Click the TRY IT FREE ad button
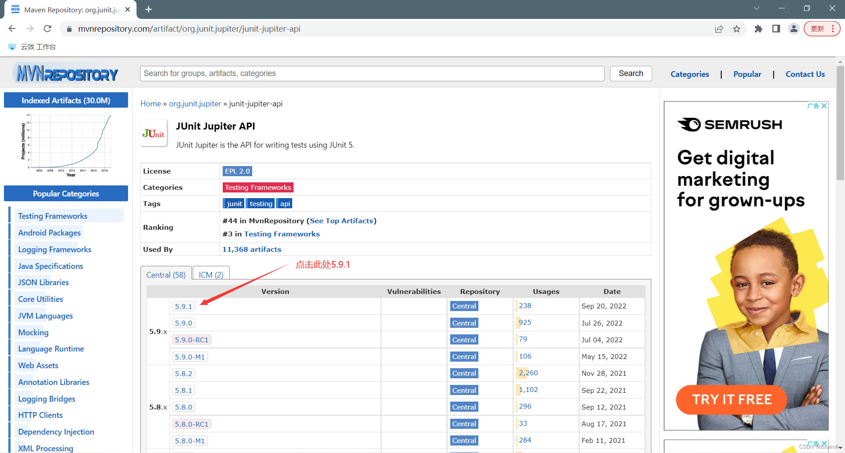Viewport: 845px width, 453px height. click(731, 399)
